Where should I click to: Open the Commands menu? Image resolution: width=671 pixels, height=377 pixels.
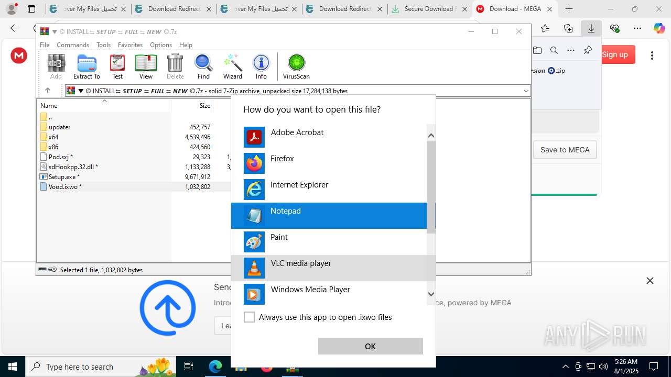point(73,45)
